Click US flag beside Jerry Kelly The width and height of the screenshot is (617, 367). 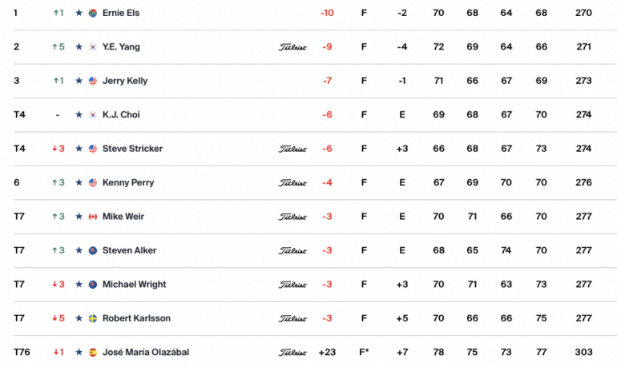93,81
